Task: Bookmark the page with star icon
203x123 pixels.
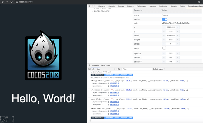Action: point(199,2)
